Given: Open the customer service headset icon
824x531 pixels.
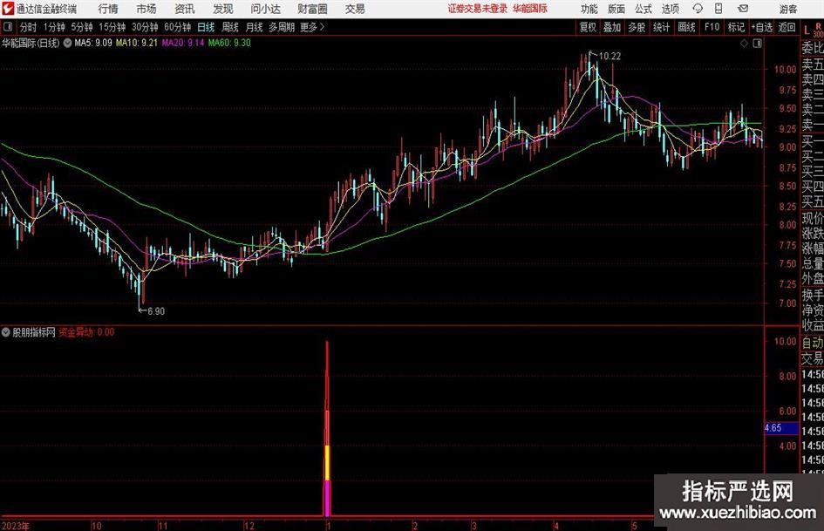Looking at the screenshot, I should click(698, 9).
